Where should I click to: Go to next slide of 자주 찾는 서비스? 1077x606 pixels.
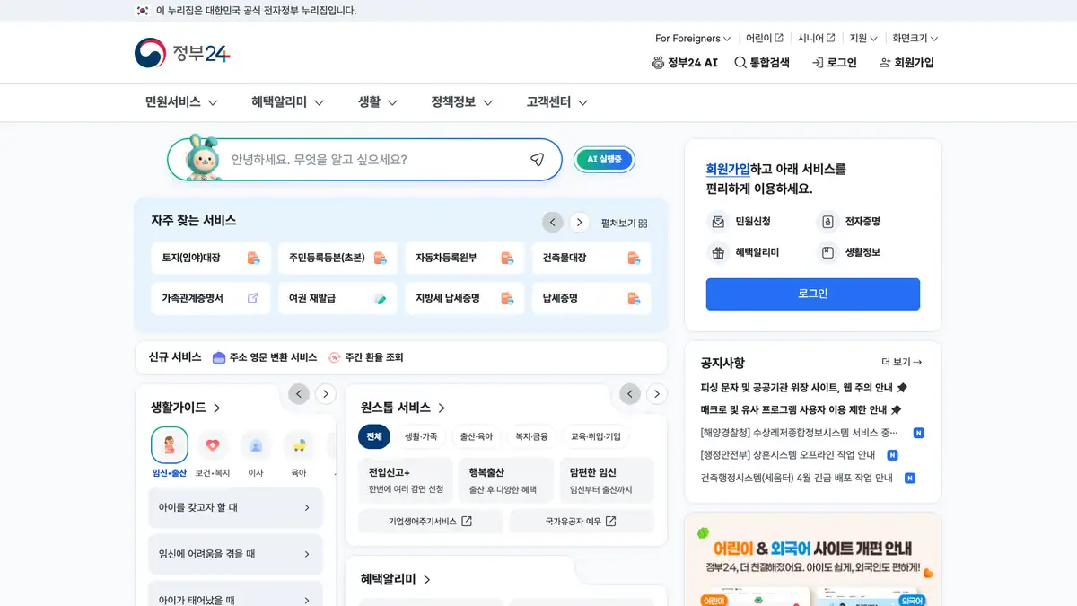pyautogui.click(x=580, y=222)
